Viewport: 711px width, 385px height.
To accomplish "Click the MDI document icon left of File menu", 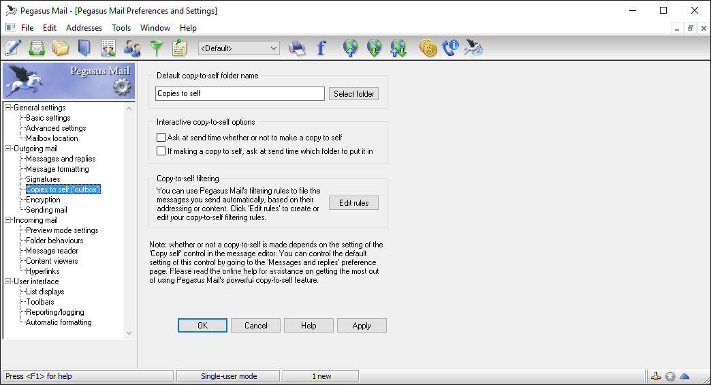I will (11, 28).
